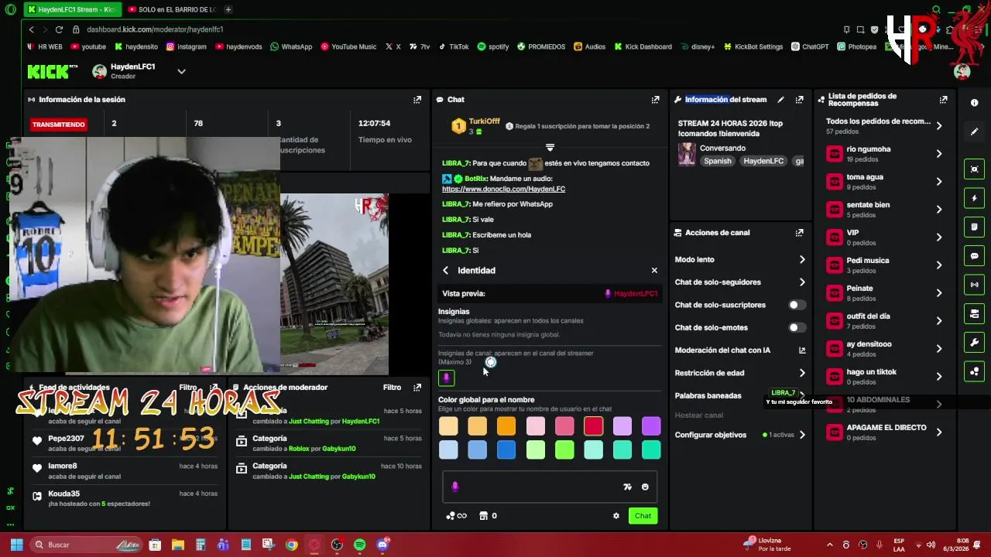
Task: Open the 7TV emote icon in chat input
Action: [627, 487]
